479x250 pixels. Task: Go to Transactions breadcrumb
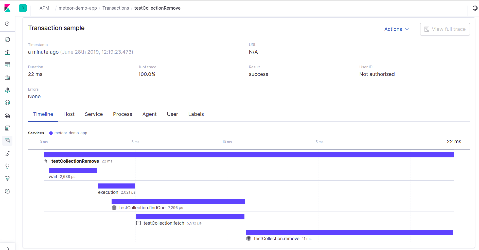pyautogui.click(x=116, y=8)
